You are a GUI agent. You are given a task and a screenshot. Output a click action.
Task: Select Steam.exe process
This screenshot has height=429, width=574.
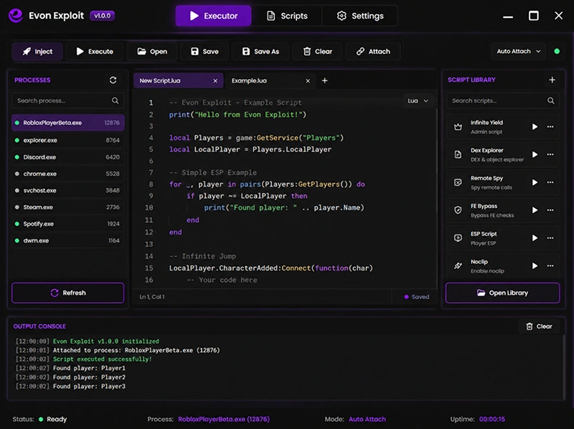point(68,207)
